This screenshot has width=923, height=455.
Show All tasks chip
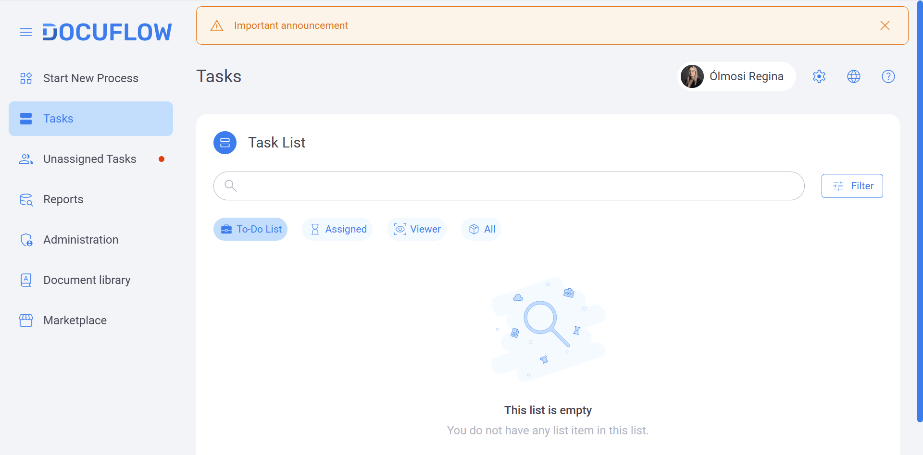coord(481,229)
